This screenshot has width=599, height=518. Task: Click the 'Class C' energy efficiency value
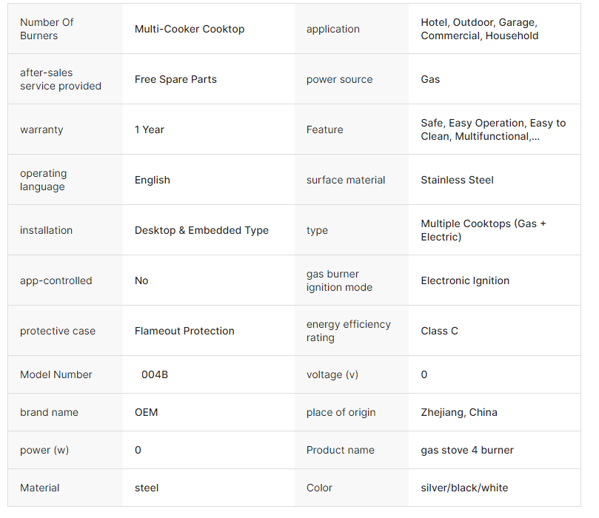pos(439,331)
